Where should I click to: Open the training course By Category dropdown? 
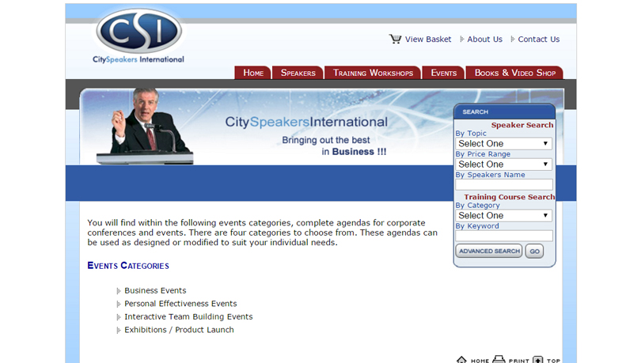pyautogui.click(x=503, y=215)
